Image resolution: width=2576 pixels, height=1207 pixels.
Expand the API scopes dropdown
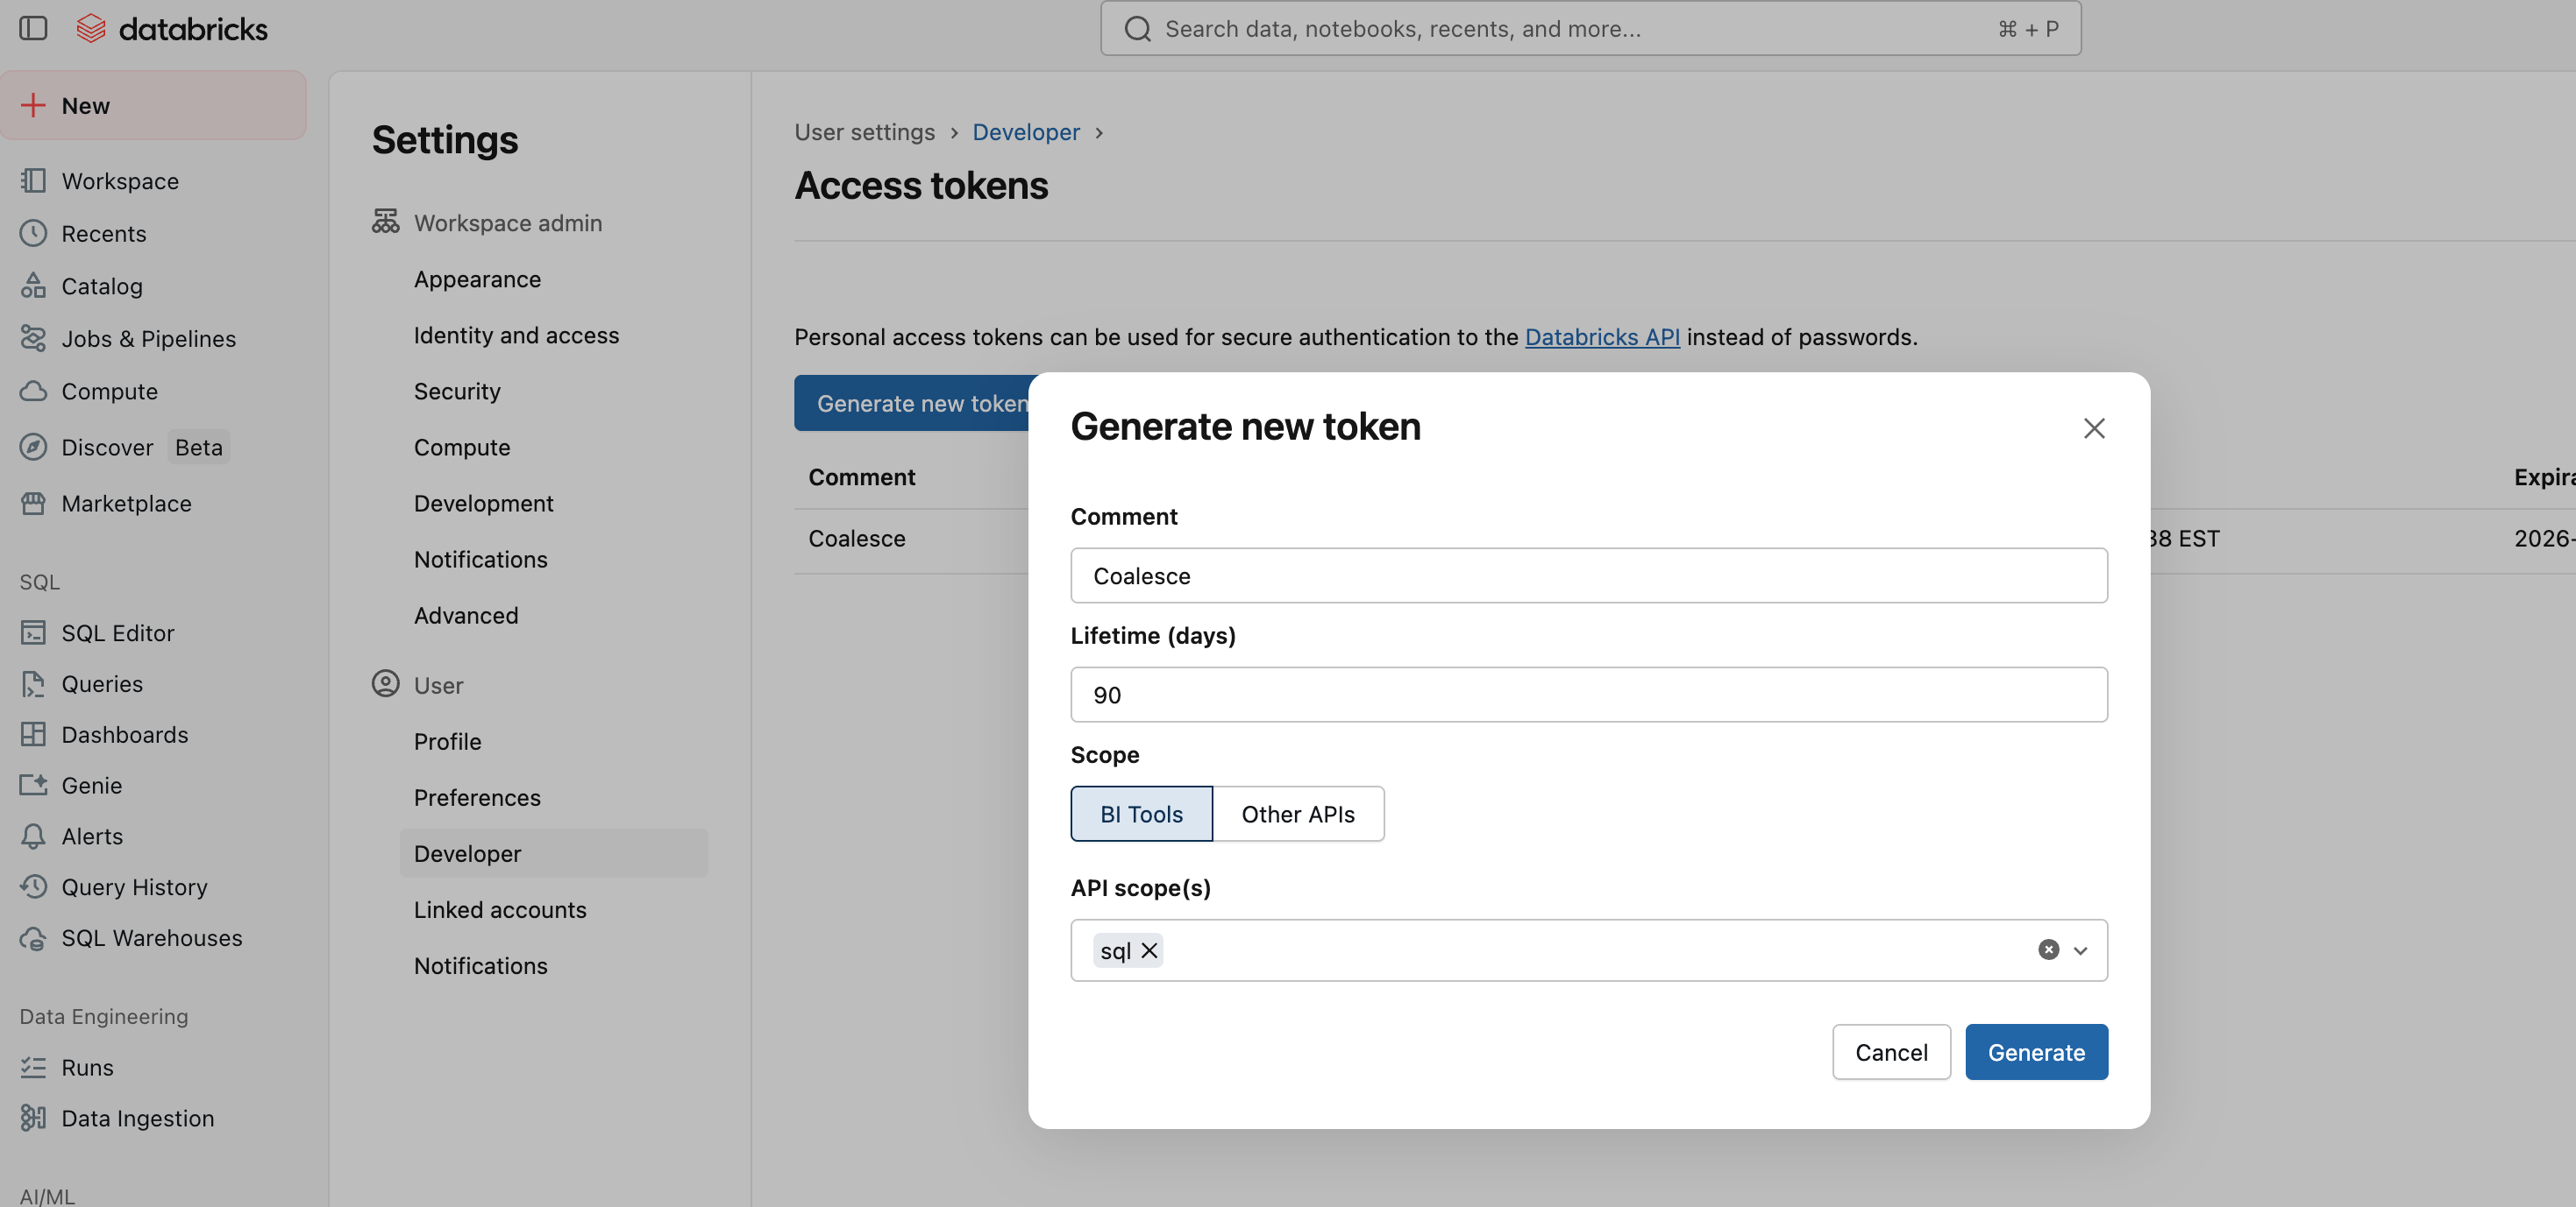click(x=2081, y=950)
